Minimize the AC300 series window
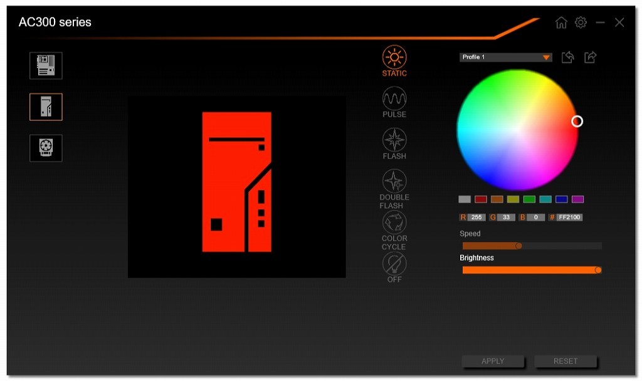This screenshot has height=381, width=642. pos(600,23)
